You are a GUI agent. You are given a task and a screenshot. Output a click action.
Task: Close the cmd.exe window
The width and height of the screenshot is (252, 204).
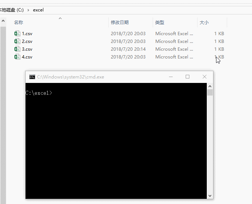point(205,77)
